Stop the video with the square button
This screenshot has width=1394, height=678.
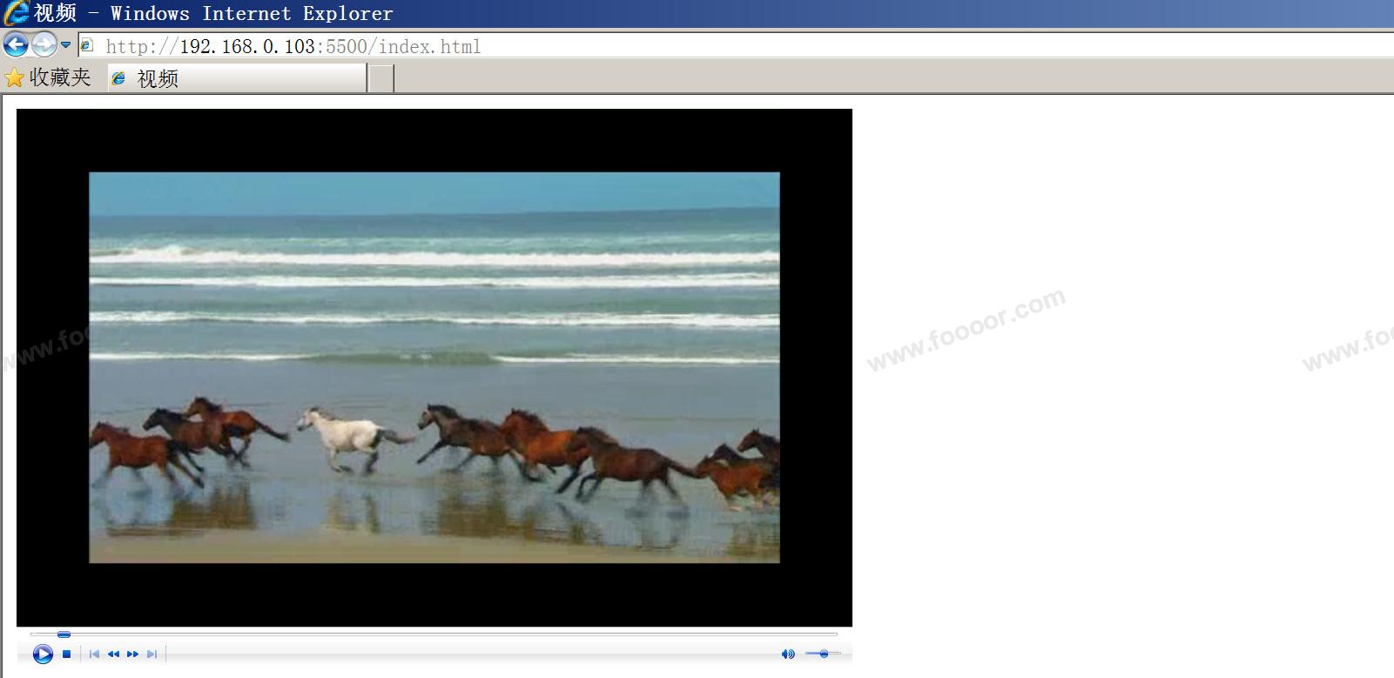click(x=66, y=655)
